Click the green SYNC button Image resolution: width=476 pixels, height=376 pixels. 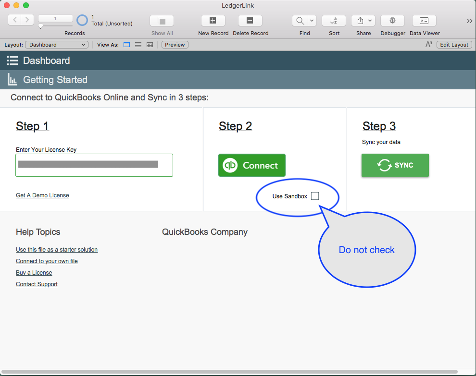click(395, 165)
